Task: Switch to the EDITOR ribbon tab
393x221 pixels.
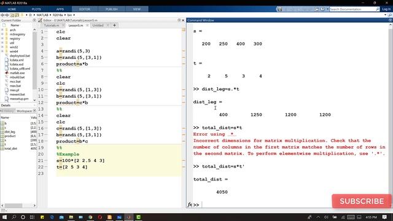Action: 85,9
